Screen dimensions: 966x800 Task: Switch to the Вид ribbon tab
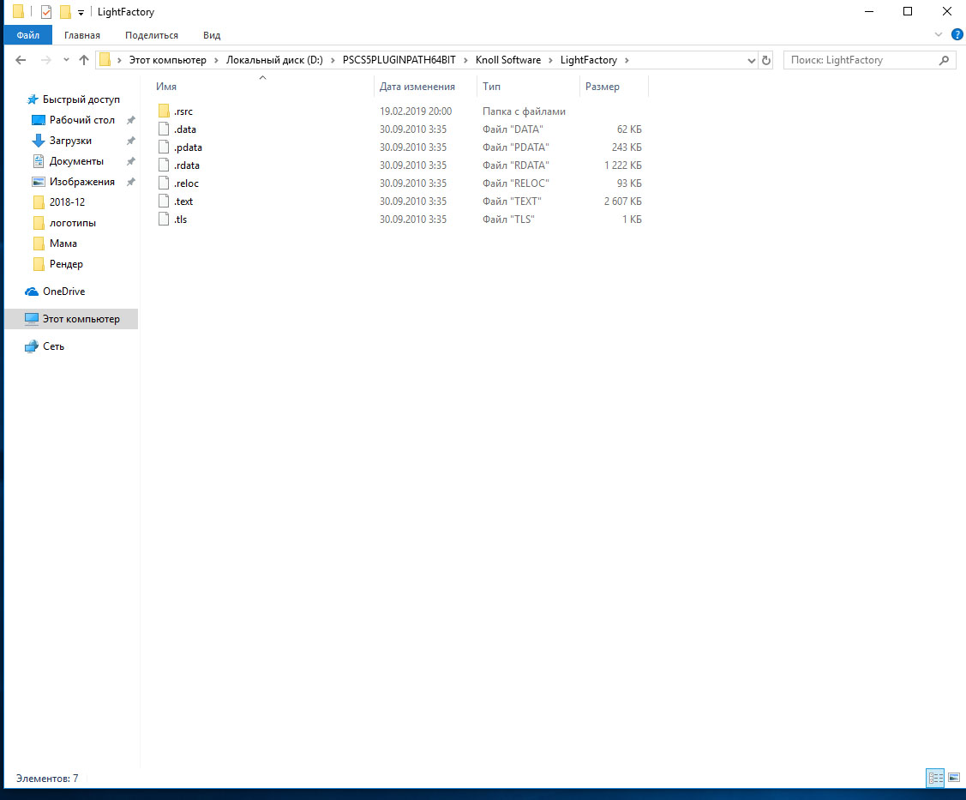pyautogui.click(x=212, y=35)
